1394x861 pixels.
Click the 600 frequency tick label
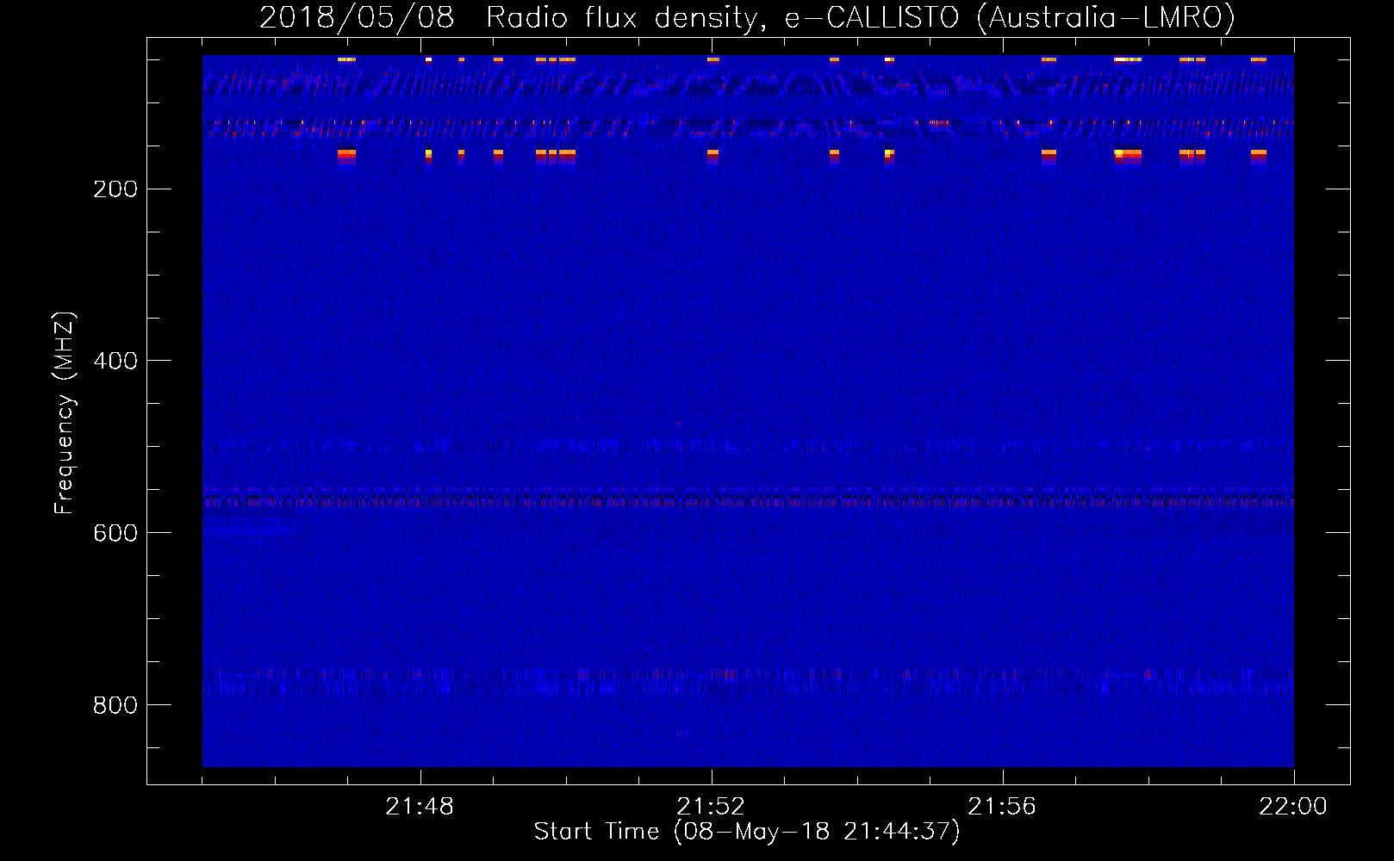(x=115, y=533)
